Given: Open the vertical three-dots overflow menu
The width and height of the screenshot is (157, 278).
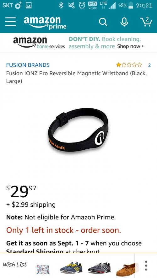Looking at the screenshot, I should 146,265.
